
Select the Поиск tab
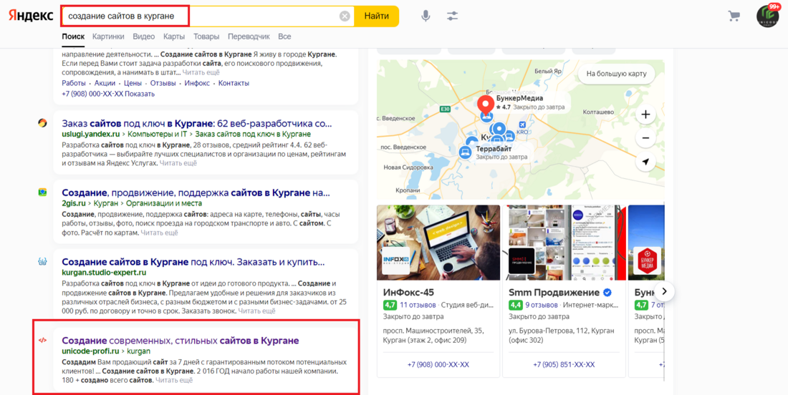point(73,36)
